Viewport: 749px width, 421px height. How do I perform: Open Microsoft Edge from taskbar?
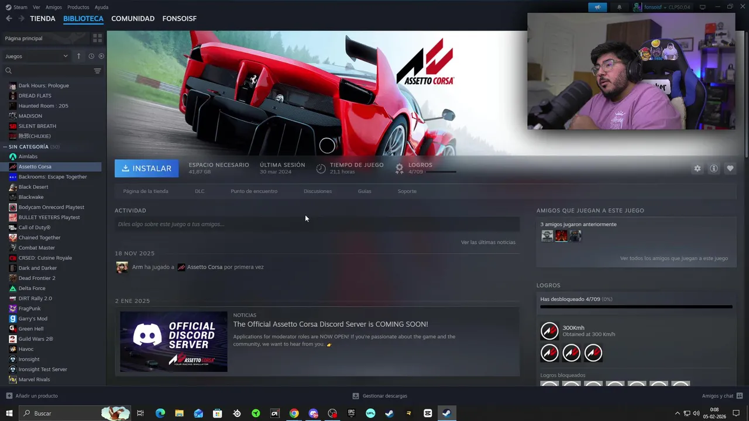tap(160, 413)
